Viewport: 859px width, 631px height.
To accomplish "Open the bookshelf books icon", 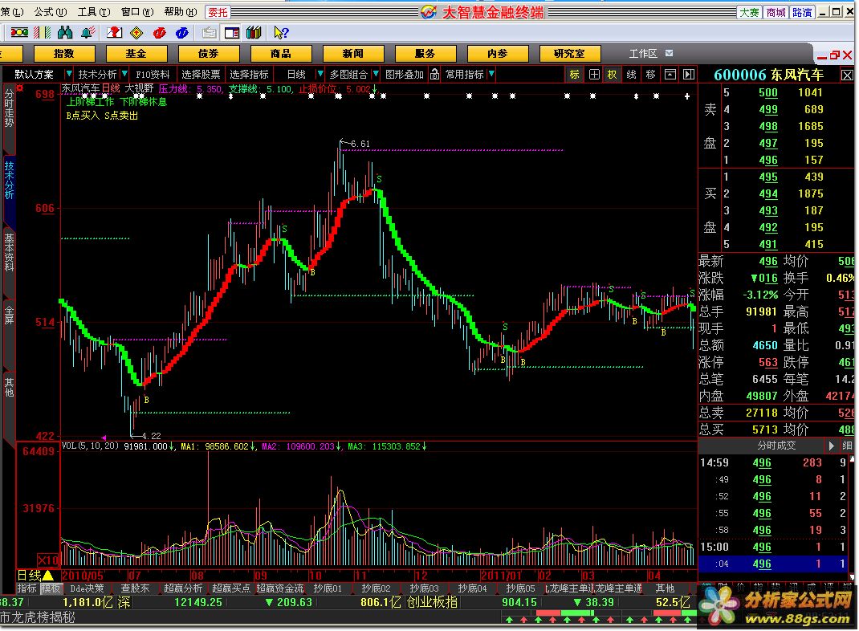I will pyautogui.click(x=254, y=33).
